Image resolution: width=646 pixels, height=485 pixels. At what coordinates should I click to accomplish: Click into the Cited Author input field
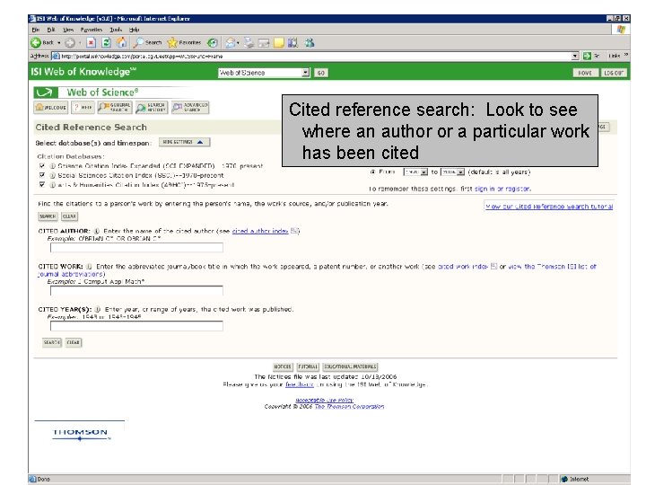click(x=136, y=248)
